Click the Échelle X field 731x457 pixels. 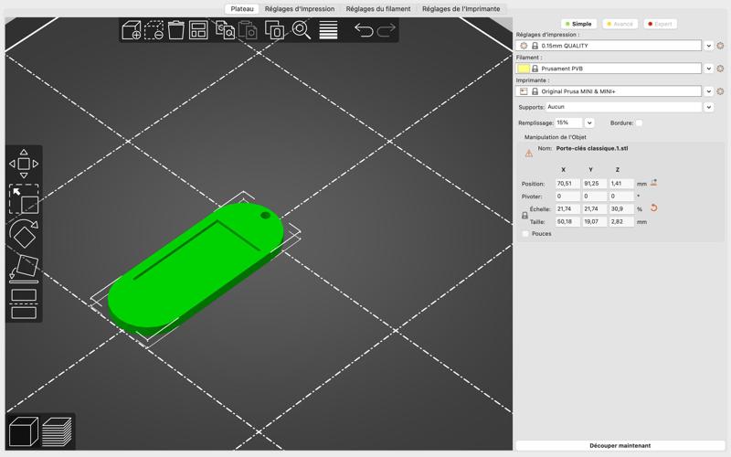(x=567, y=209)
